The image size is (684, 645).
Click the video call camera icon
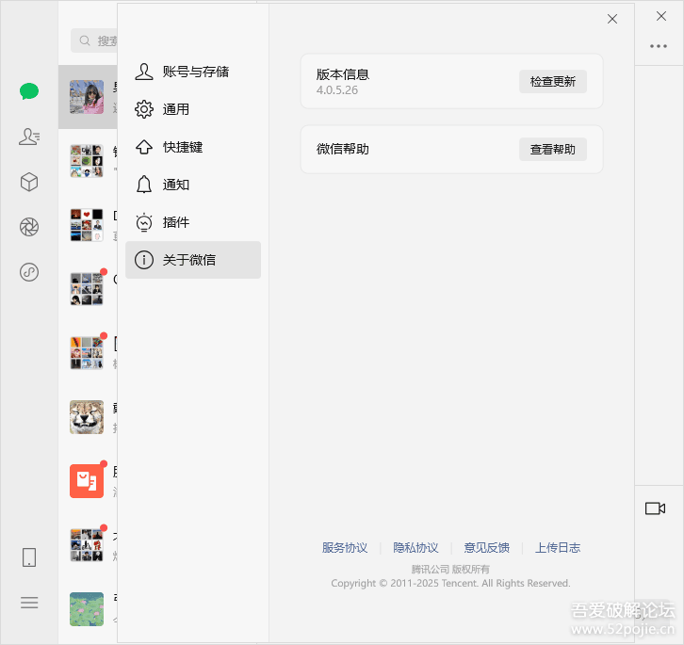(x=655, y=508)
